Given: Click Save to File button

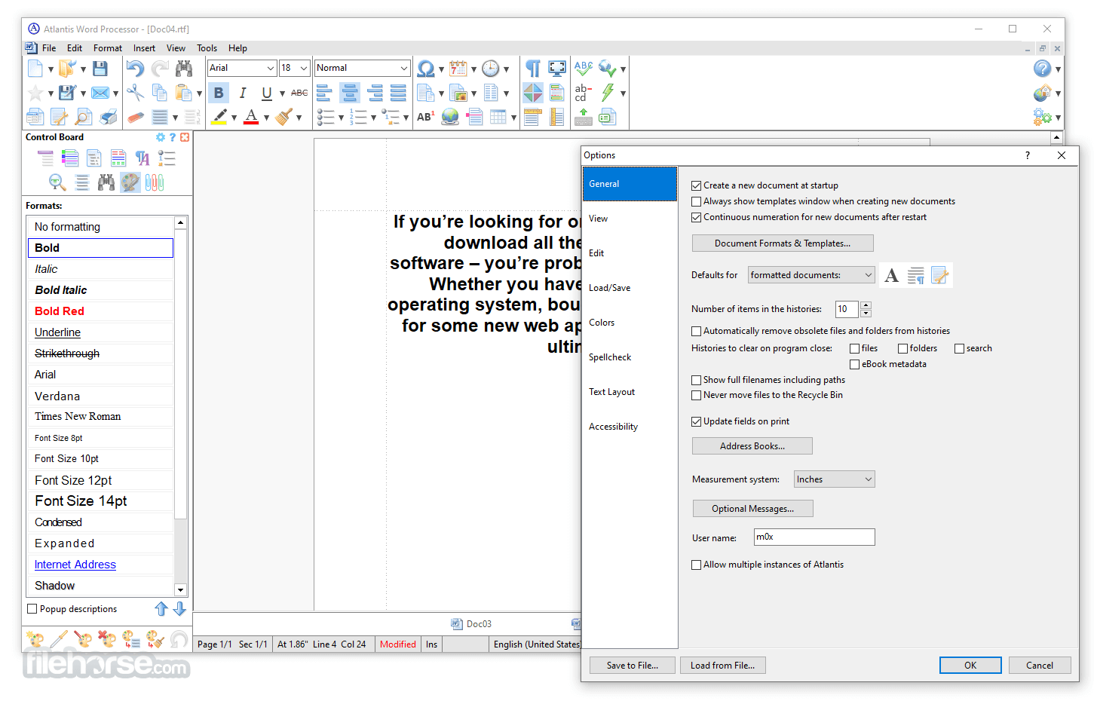Looking at the screenshot, I should coord(633,666).
